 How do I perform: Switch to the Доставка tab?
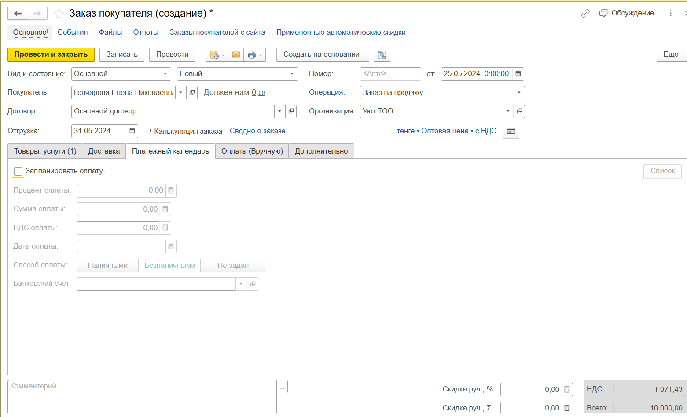click(x=104, y=151)
